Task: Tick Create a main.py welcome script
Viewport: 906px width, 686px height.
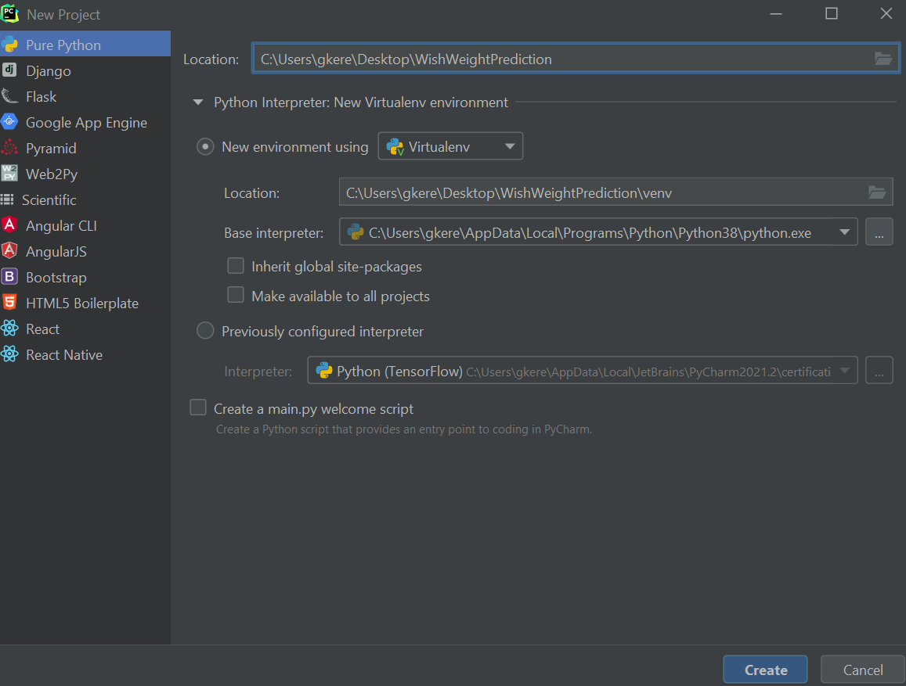Action: click(199, 408)
